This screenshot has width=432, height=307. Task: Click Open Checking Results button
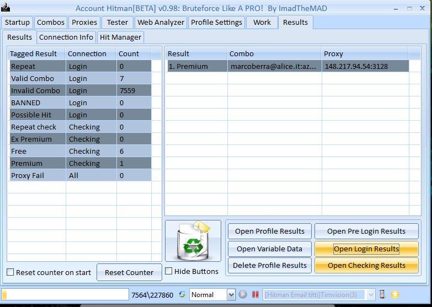pos(366,265)
